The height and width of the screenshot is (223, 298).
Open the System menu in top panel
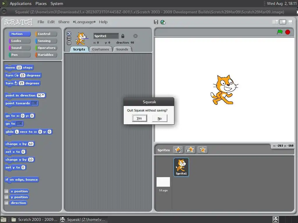coord(57,3)
